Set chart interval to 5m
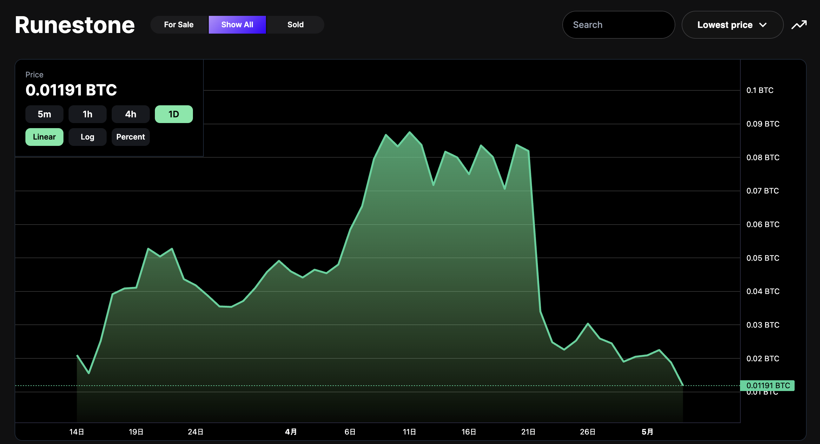The image size is (820, 444). [x=44, y=114]
